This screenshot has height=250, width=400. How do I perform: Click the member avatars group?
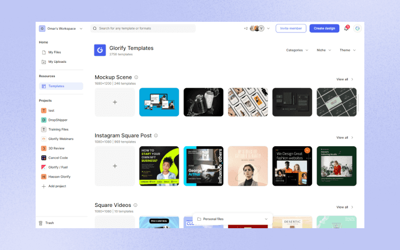point(257,28)
